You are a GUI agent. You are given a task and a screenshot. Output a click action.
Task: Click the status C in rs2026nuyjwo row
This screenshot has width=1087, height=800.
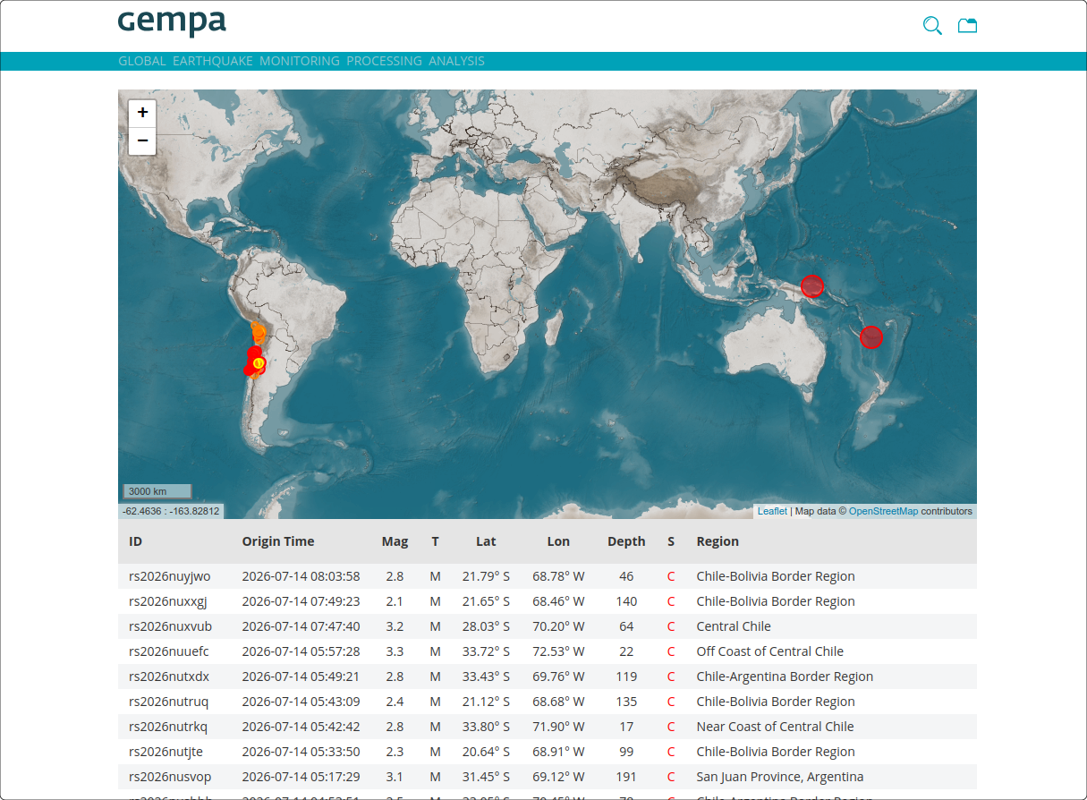[x=671, y=576]
